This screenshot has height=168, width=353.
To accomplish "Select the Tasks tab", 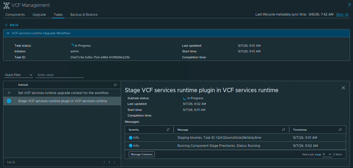I will click(x=58, y=15).
